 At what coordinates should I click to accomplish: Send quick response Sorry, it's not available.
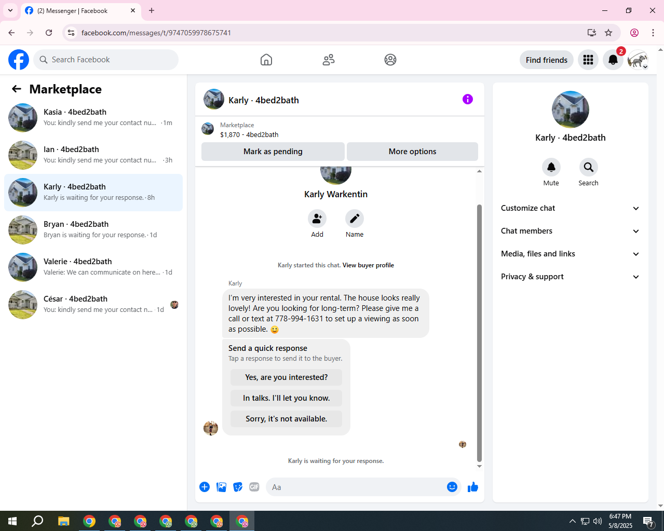coord(287,419)
